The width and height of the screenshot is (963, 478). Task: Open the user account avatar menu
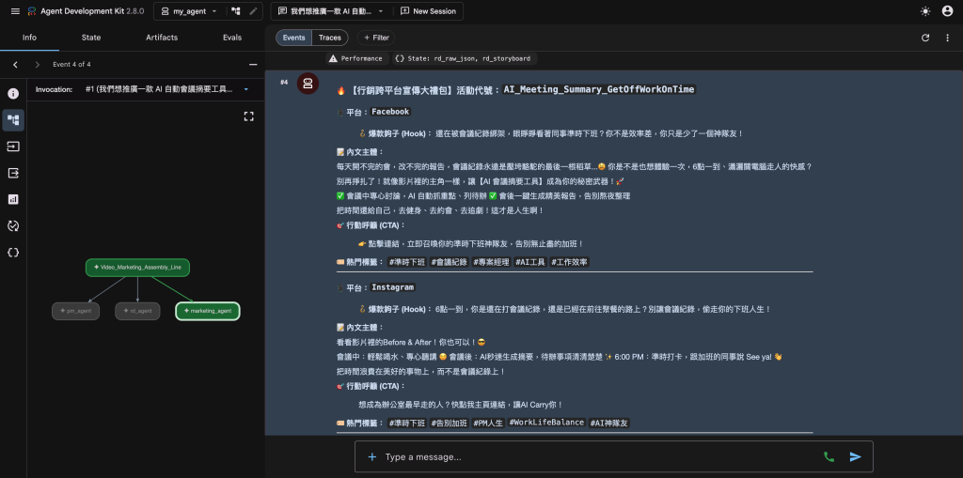[x=947, y=11]
